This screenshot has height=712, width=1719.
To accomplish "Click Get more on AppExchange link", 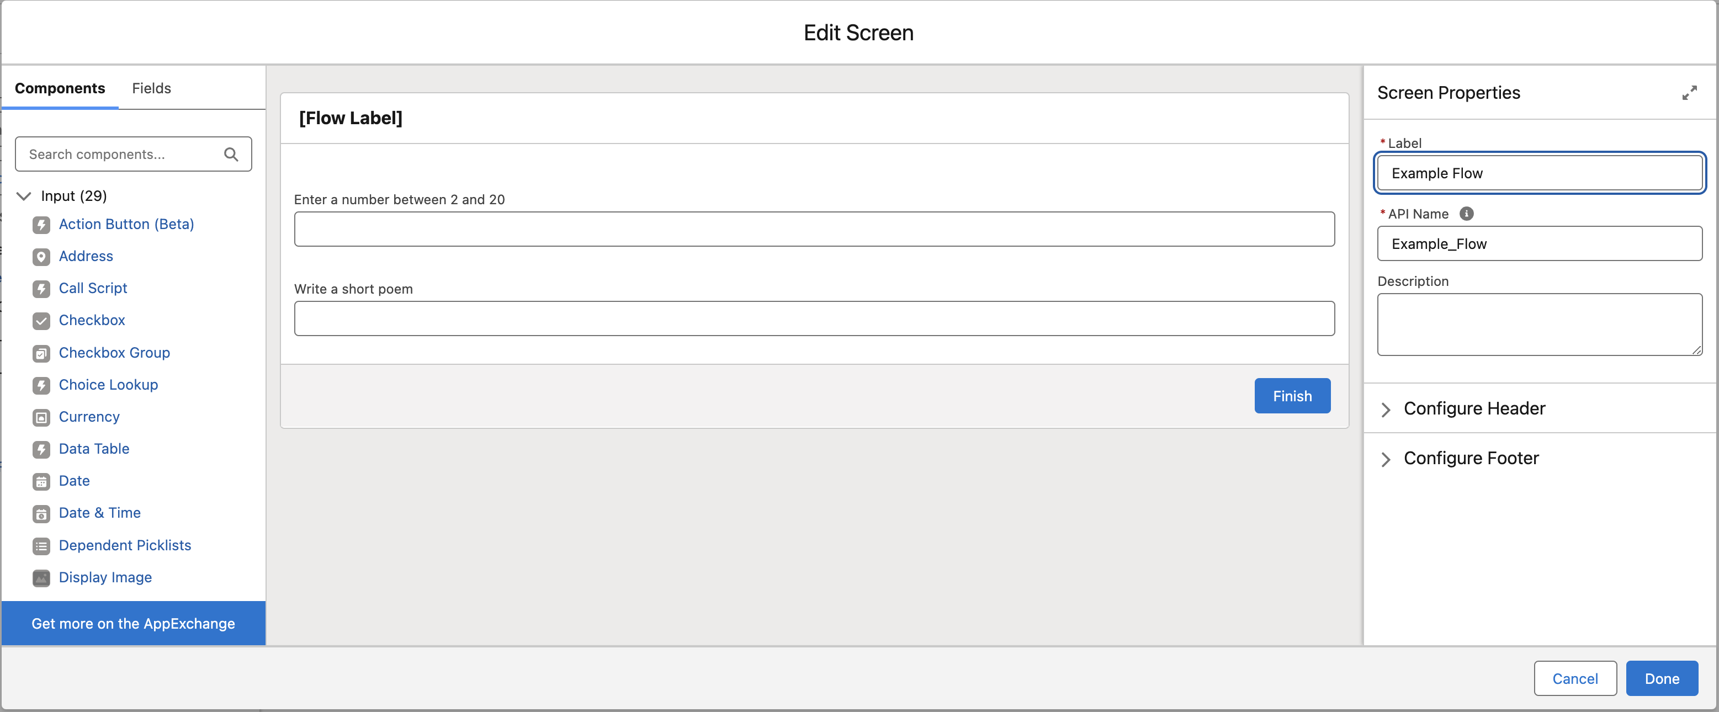I will (132, 623).
